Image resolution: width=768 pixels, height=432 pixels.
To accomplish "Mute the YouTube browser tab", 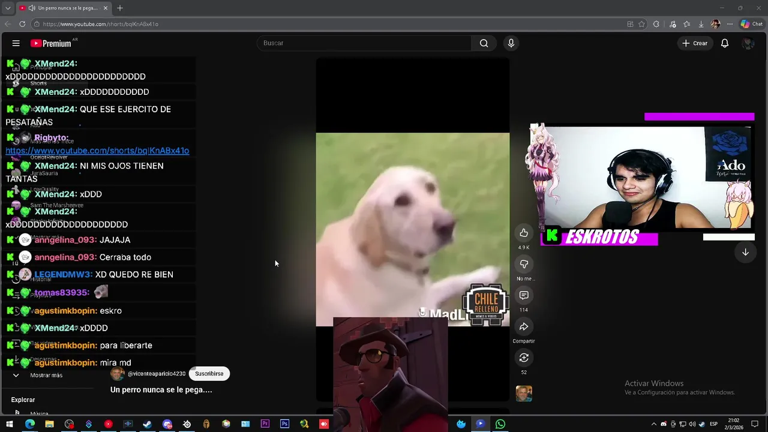I will tap(31, 8).
